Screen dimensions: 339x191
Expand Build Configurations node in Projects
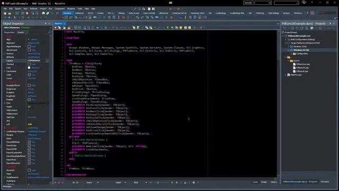[286, 40]
